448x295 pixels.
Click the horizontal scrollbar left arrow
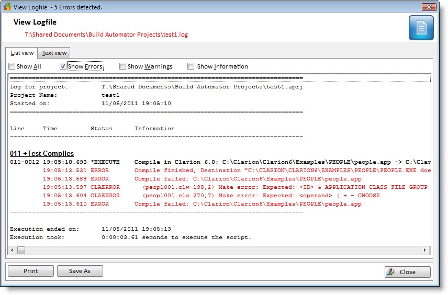12,250
